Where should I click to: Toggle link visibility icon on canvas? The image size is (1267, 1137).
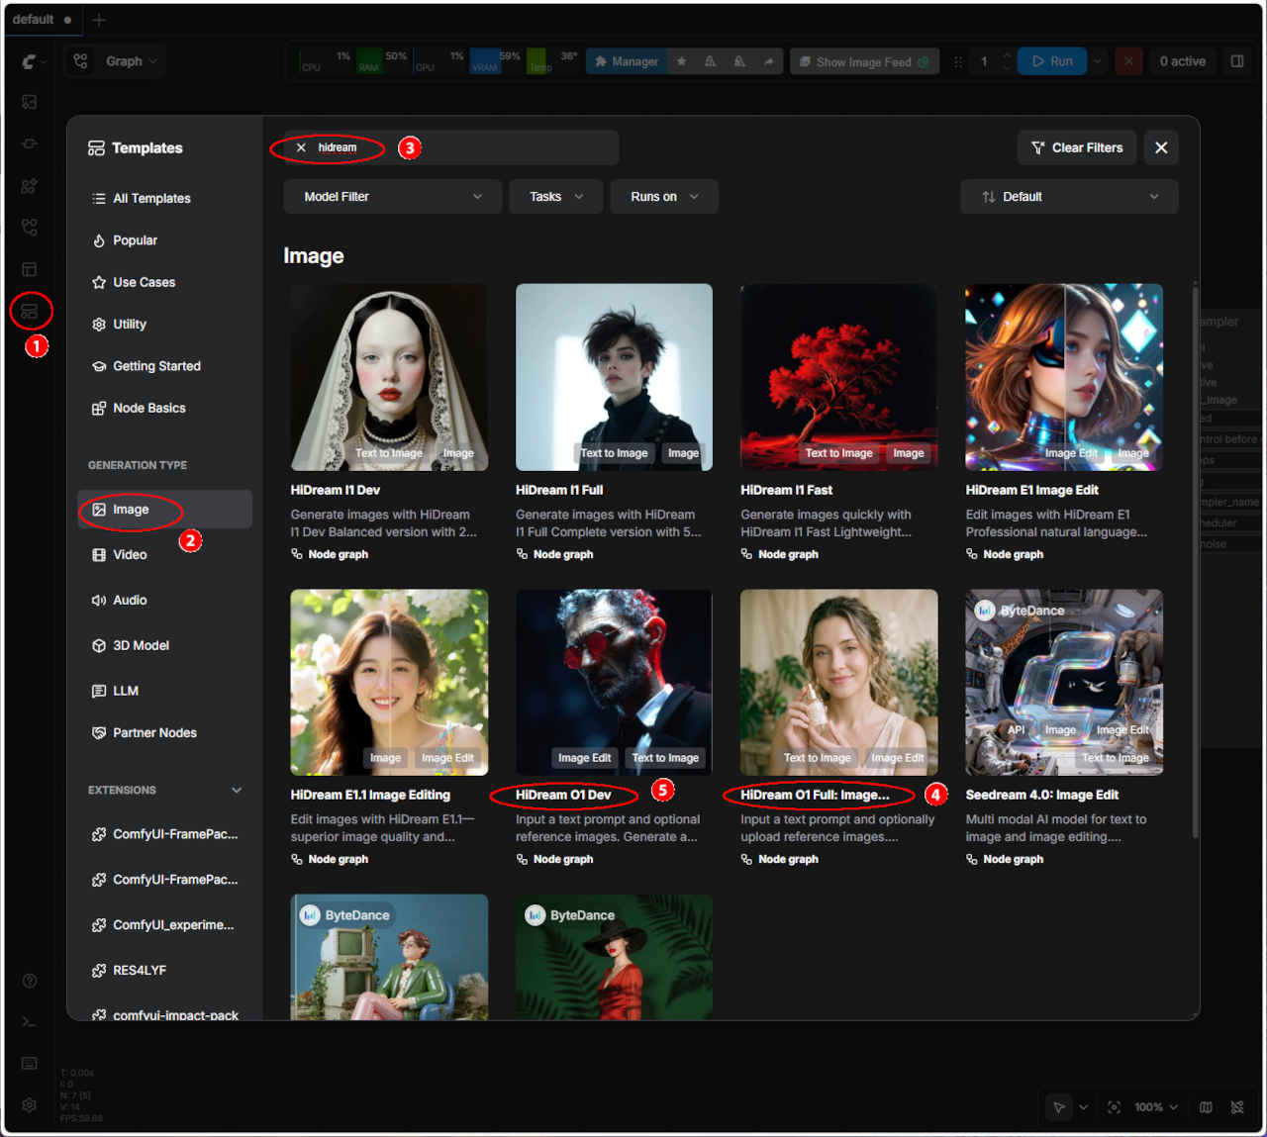pyautogui.click(x=1237, y=1107)
